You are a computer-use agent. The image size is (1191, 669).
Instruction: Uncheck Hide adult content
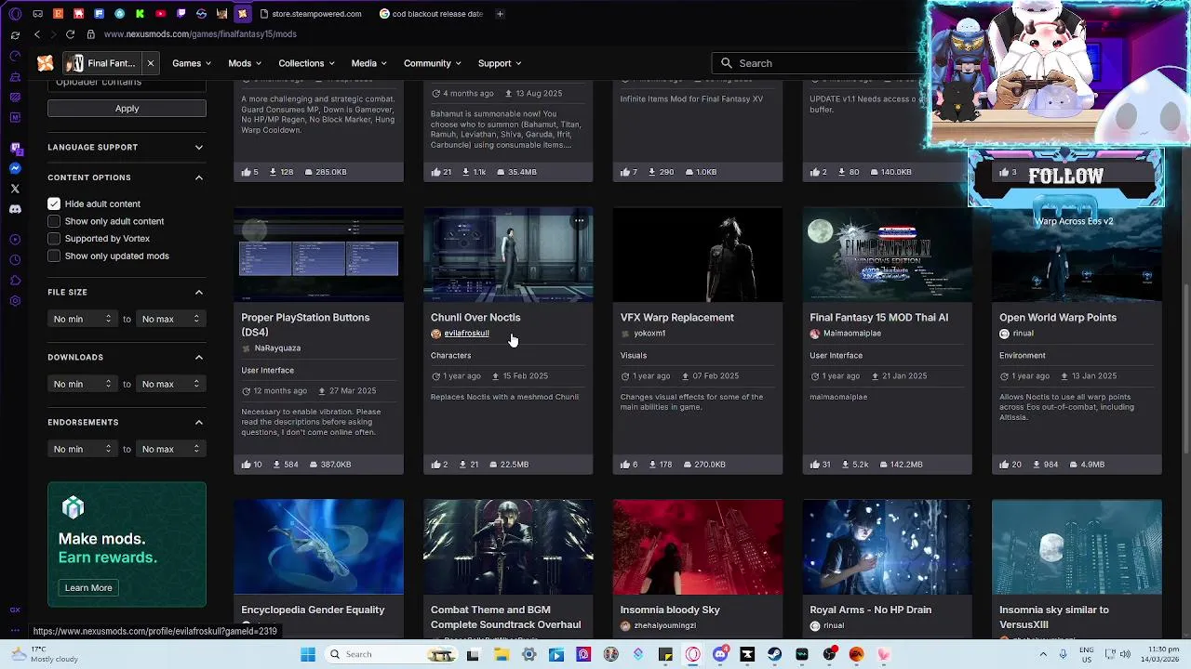[54, 203]
